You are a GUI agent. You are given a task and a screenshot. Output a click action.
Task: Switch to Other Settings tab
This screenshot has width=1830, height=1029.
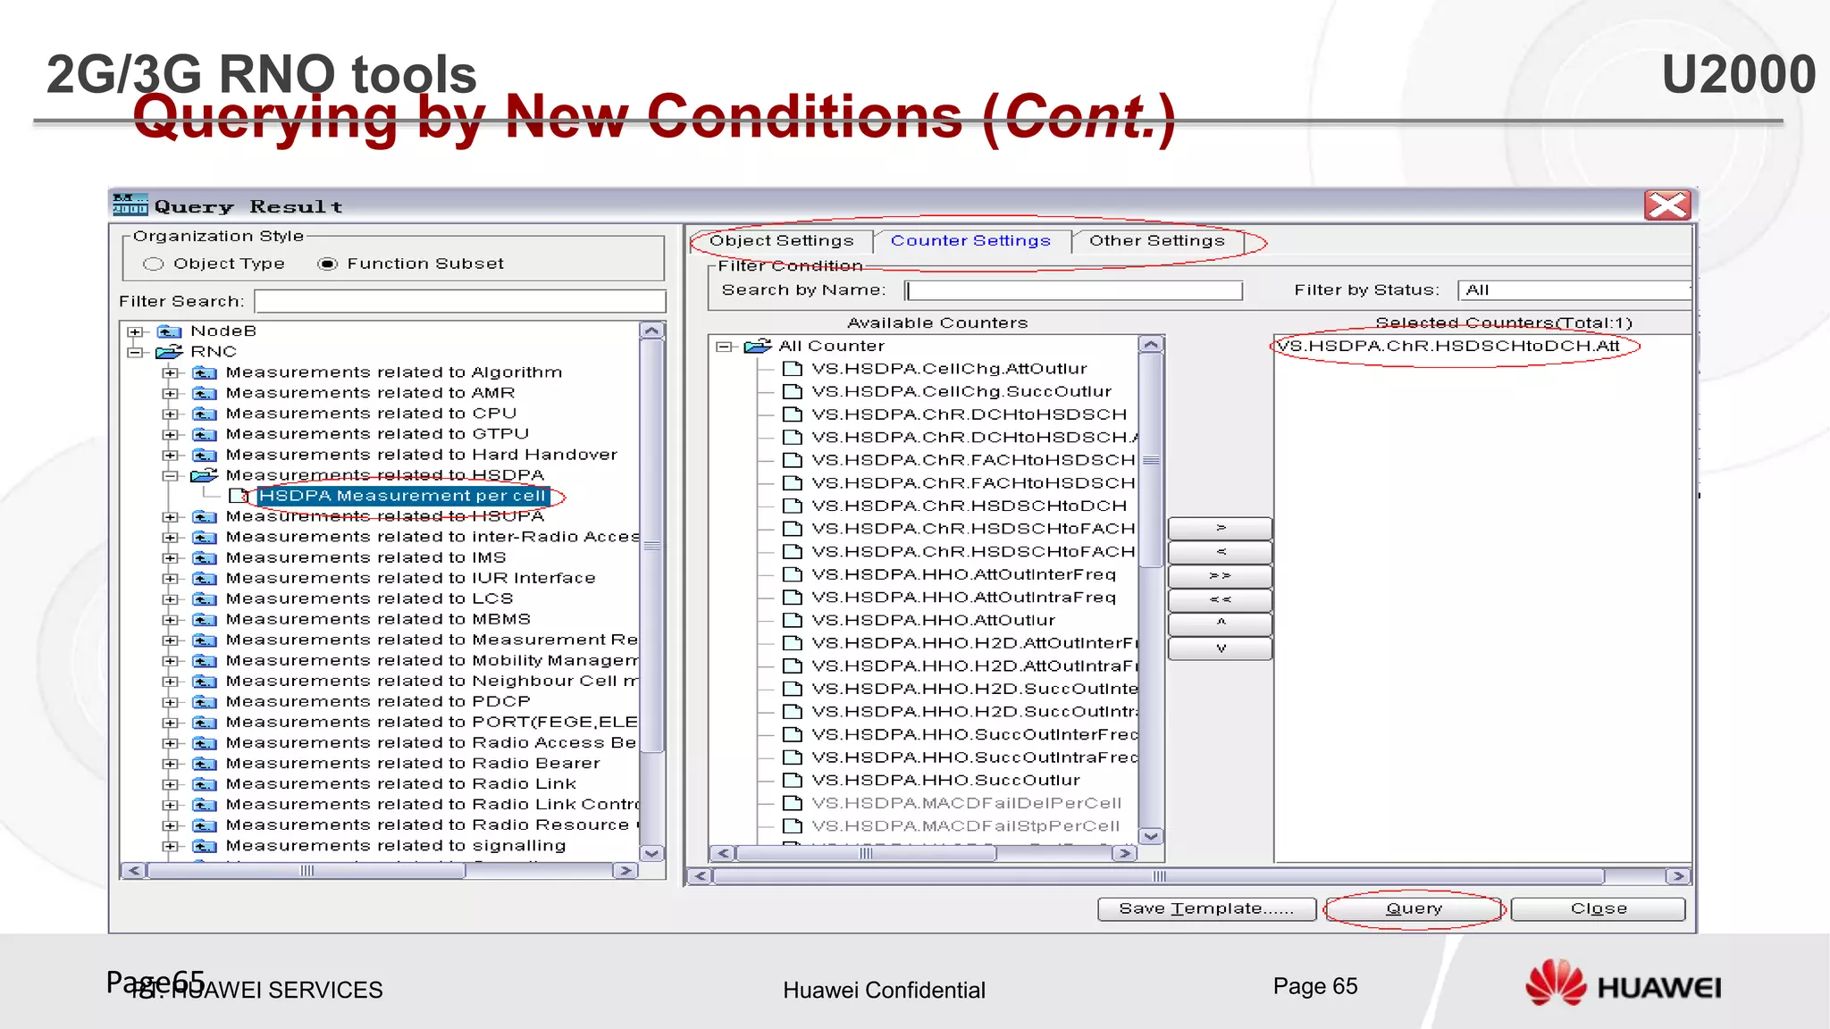(1157, 241)
